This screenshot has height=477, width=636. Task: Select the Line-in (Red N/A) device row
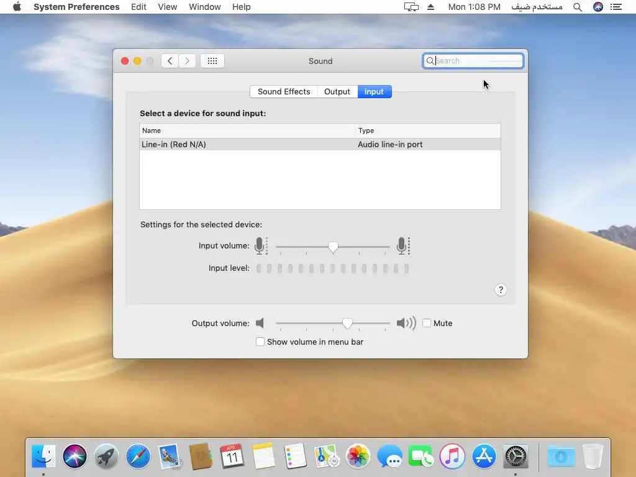point(320,144)
